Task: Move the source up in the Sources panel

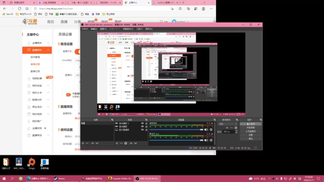Action: [131, 143]
